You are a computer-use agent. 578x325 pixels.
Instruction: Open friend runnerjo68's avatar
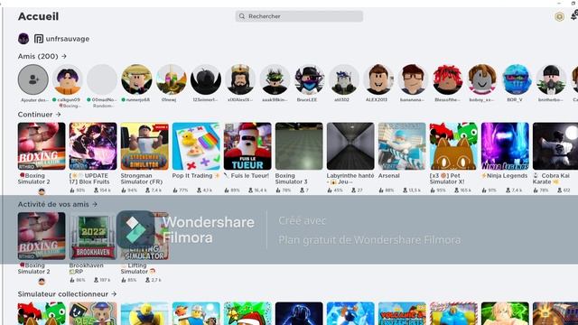tap(136, 79)
